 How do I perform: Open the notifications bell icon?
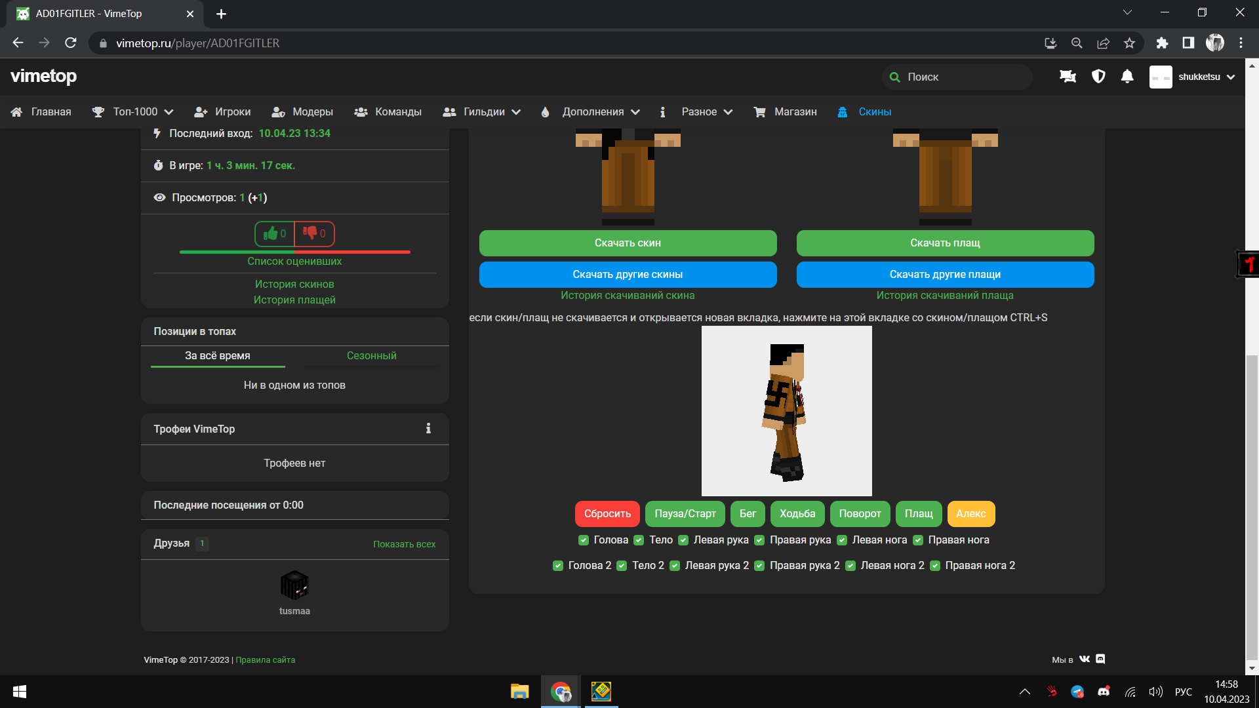tap(1127, 77)
